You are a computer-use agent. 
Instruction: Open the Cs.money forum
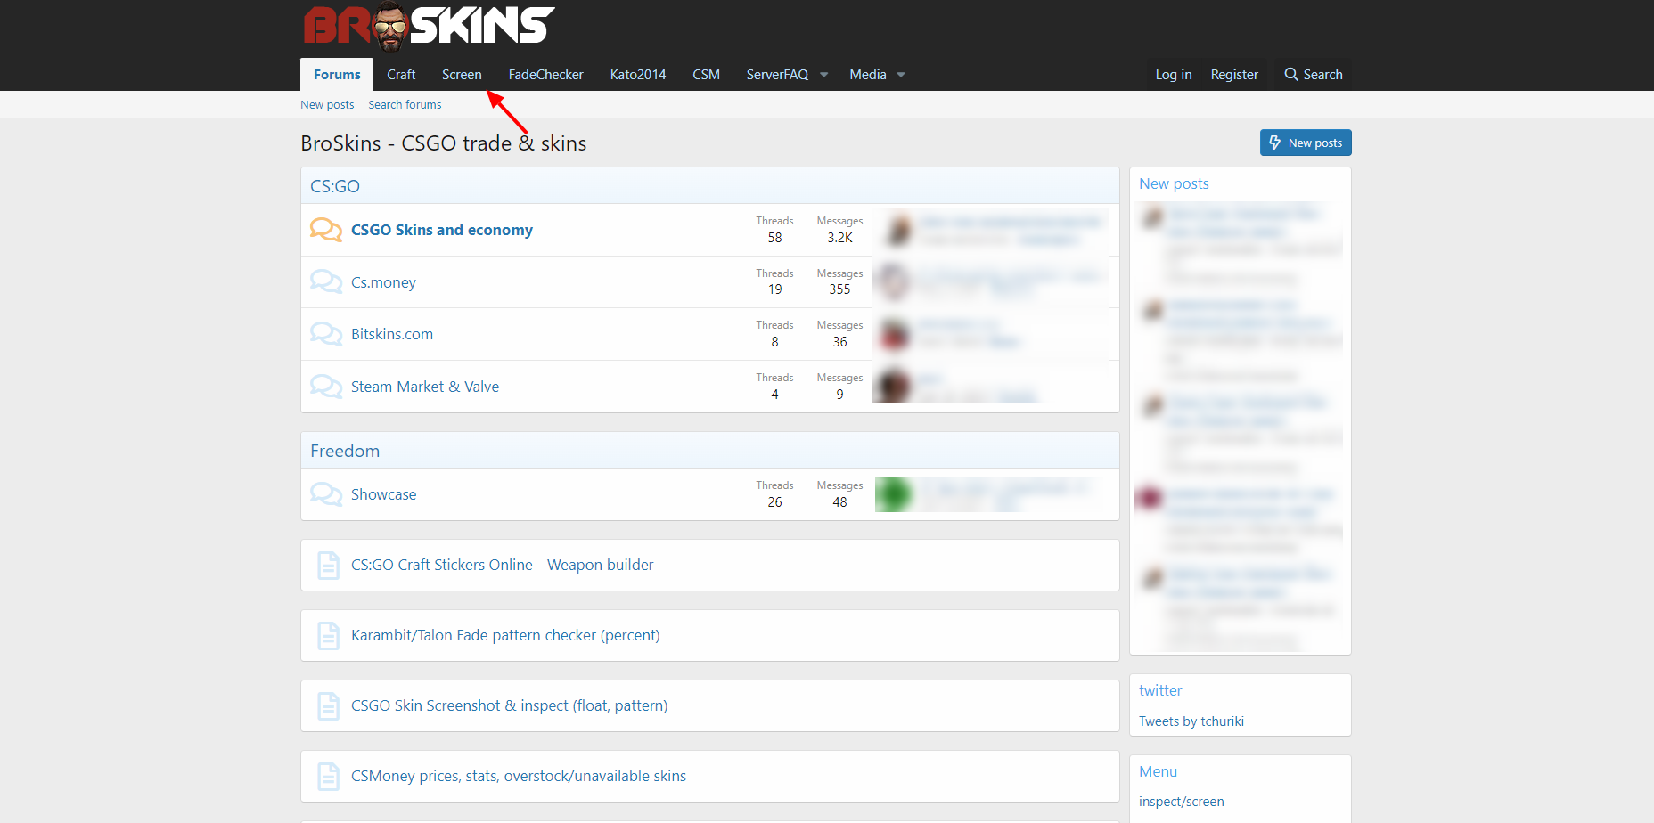pyautogui.click(x=383, y=282)
